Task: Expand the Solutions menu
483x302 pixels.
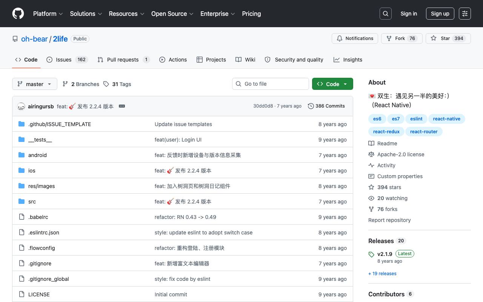Action: coord(86,14)
